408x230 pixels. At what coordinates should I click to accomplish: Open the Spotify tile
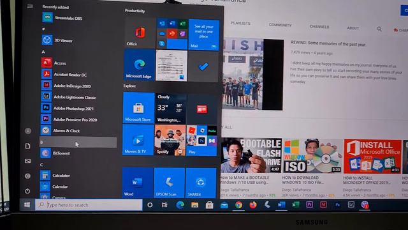tap(170, 141)
